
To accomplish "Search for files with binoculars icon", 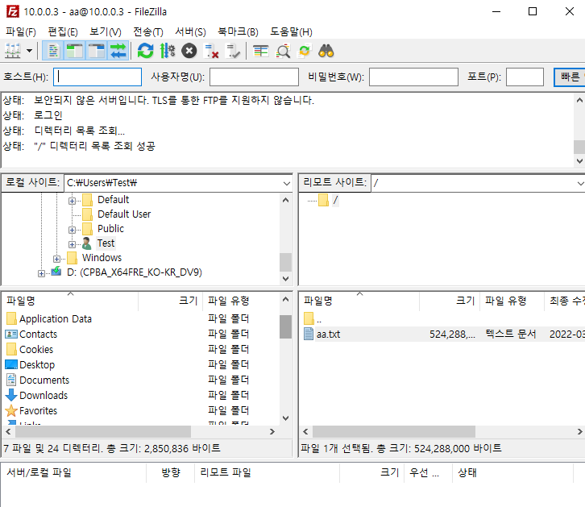I will point(326,51).
